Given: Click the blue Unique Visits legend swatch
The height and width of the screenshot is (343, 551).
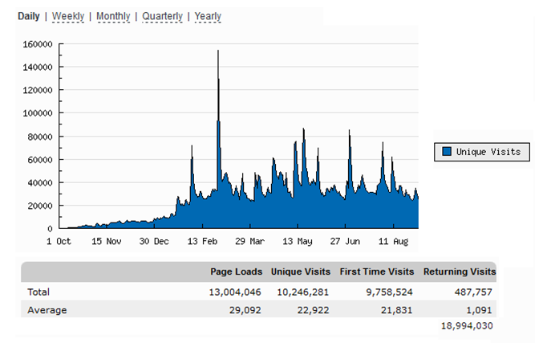Looking at the screenshot, I should [448, 151].
